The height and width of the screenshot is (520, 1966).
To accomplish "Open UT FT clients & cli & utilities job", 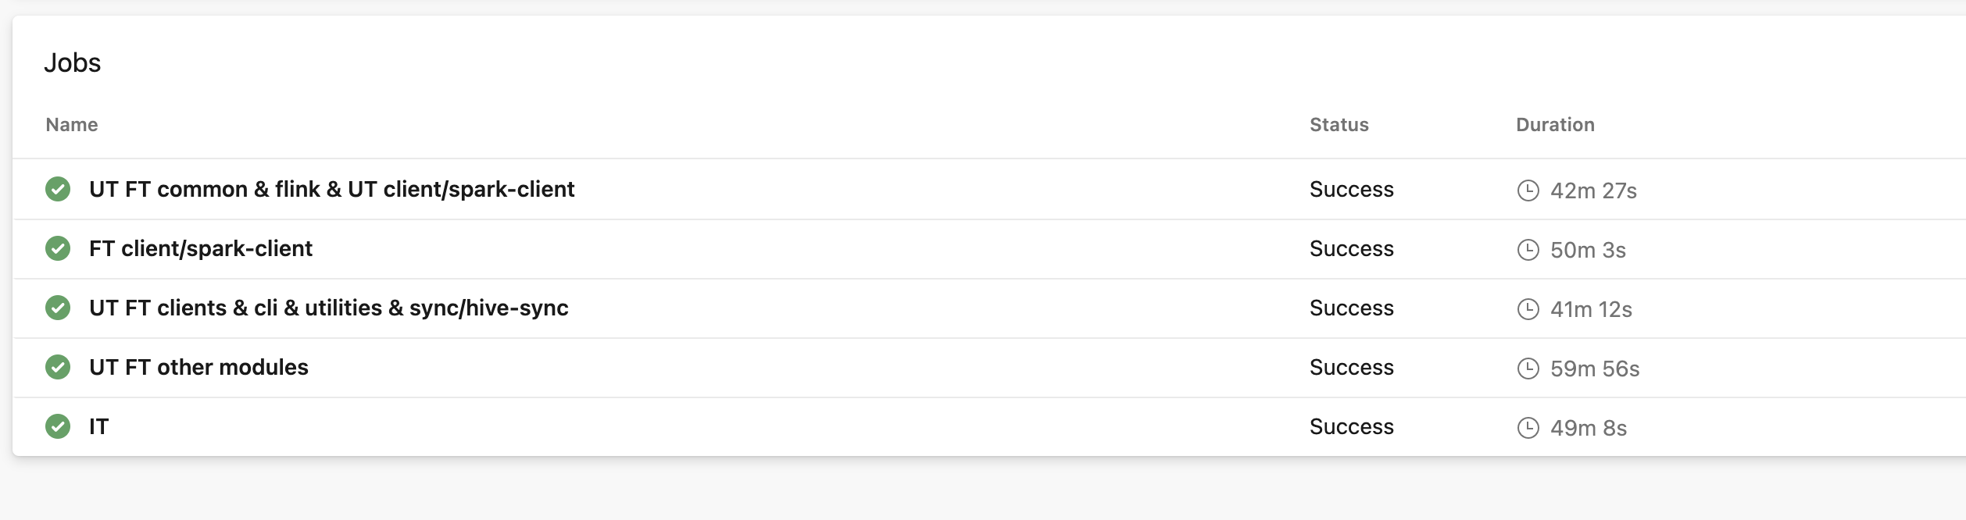I will pyautogui.click(x=329, y=308).
